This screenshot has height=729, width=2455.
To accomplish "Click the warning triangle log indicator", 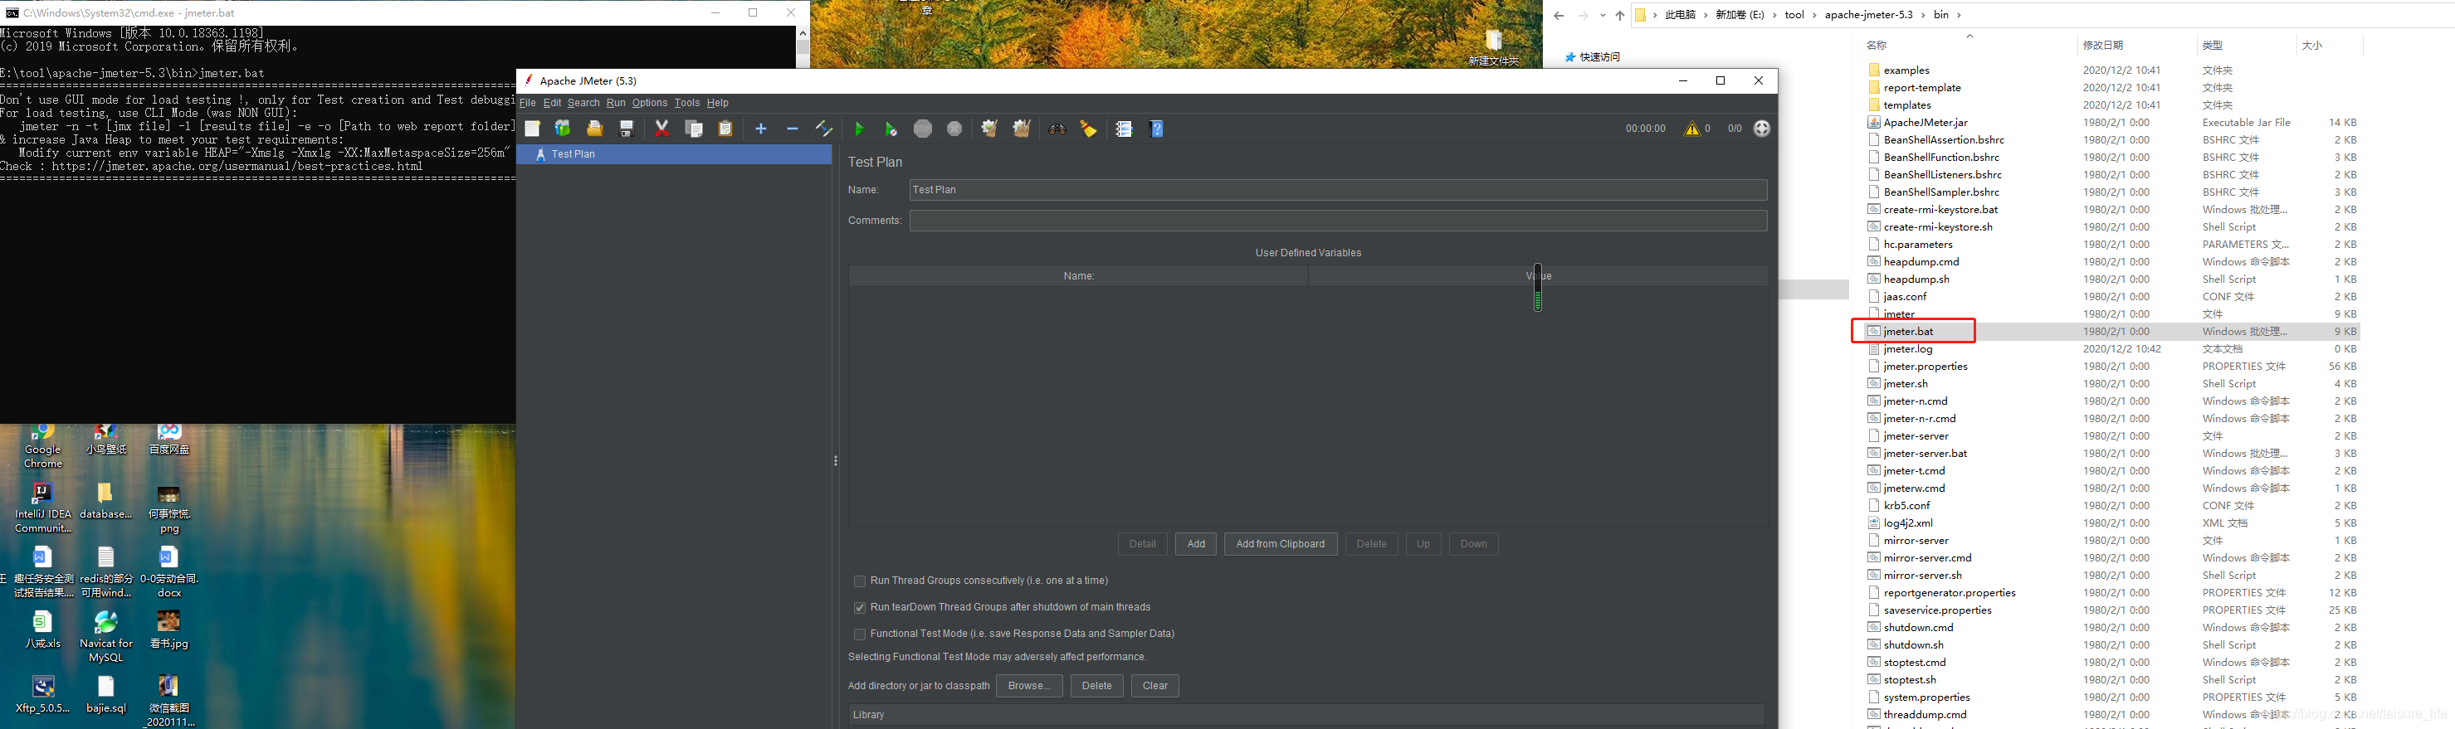I will point(1692,129).
